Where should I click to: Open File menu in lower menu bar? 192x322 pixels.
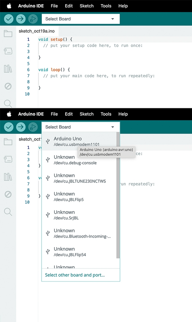coord(54,114)
